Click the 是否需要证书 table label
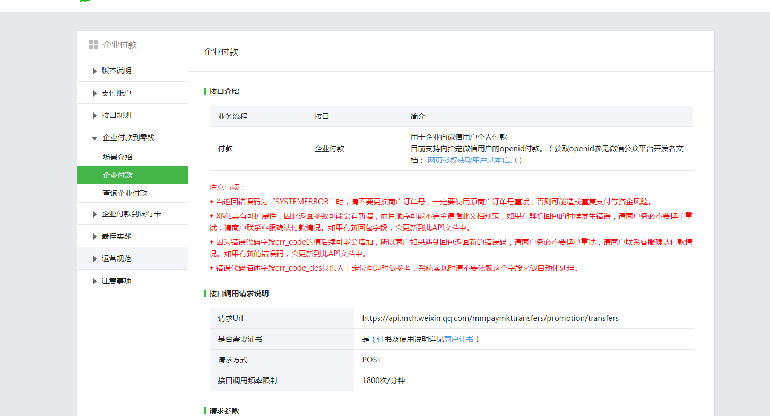Viewport: 770px width, 416px height. (240, 339)
